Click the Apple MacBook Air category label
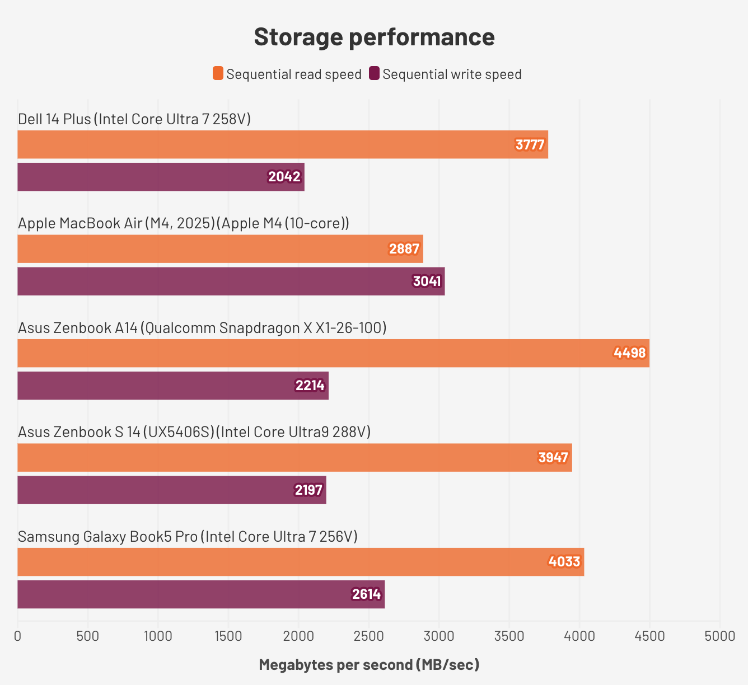 [184, 223]
